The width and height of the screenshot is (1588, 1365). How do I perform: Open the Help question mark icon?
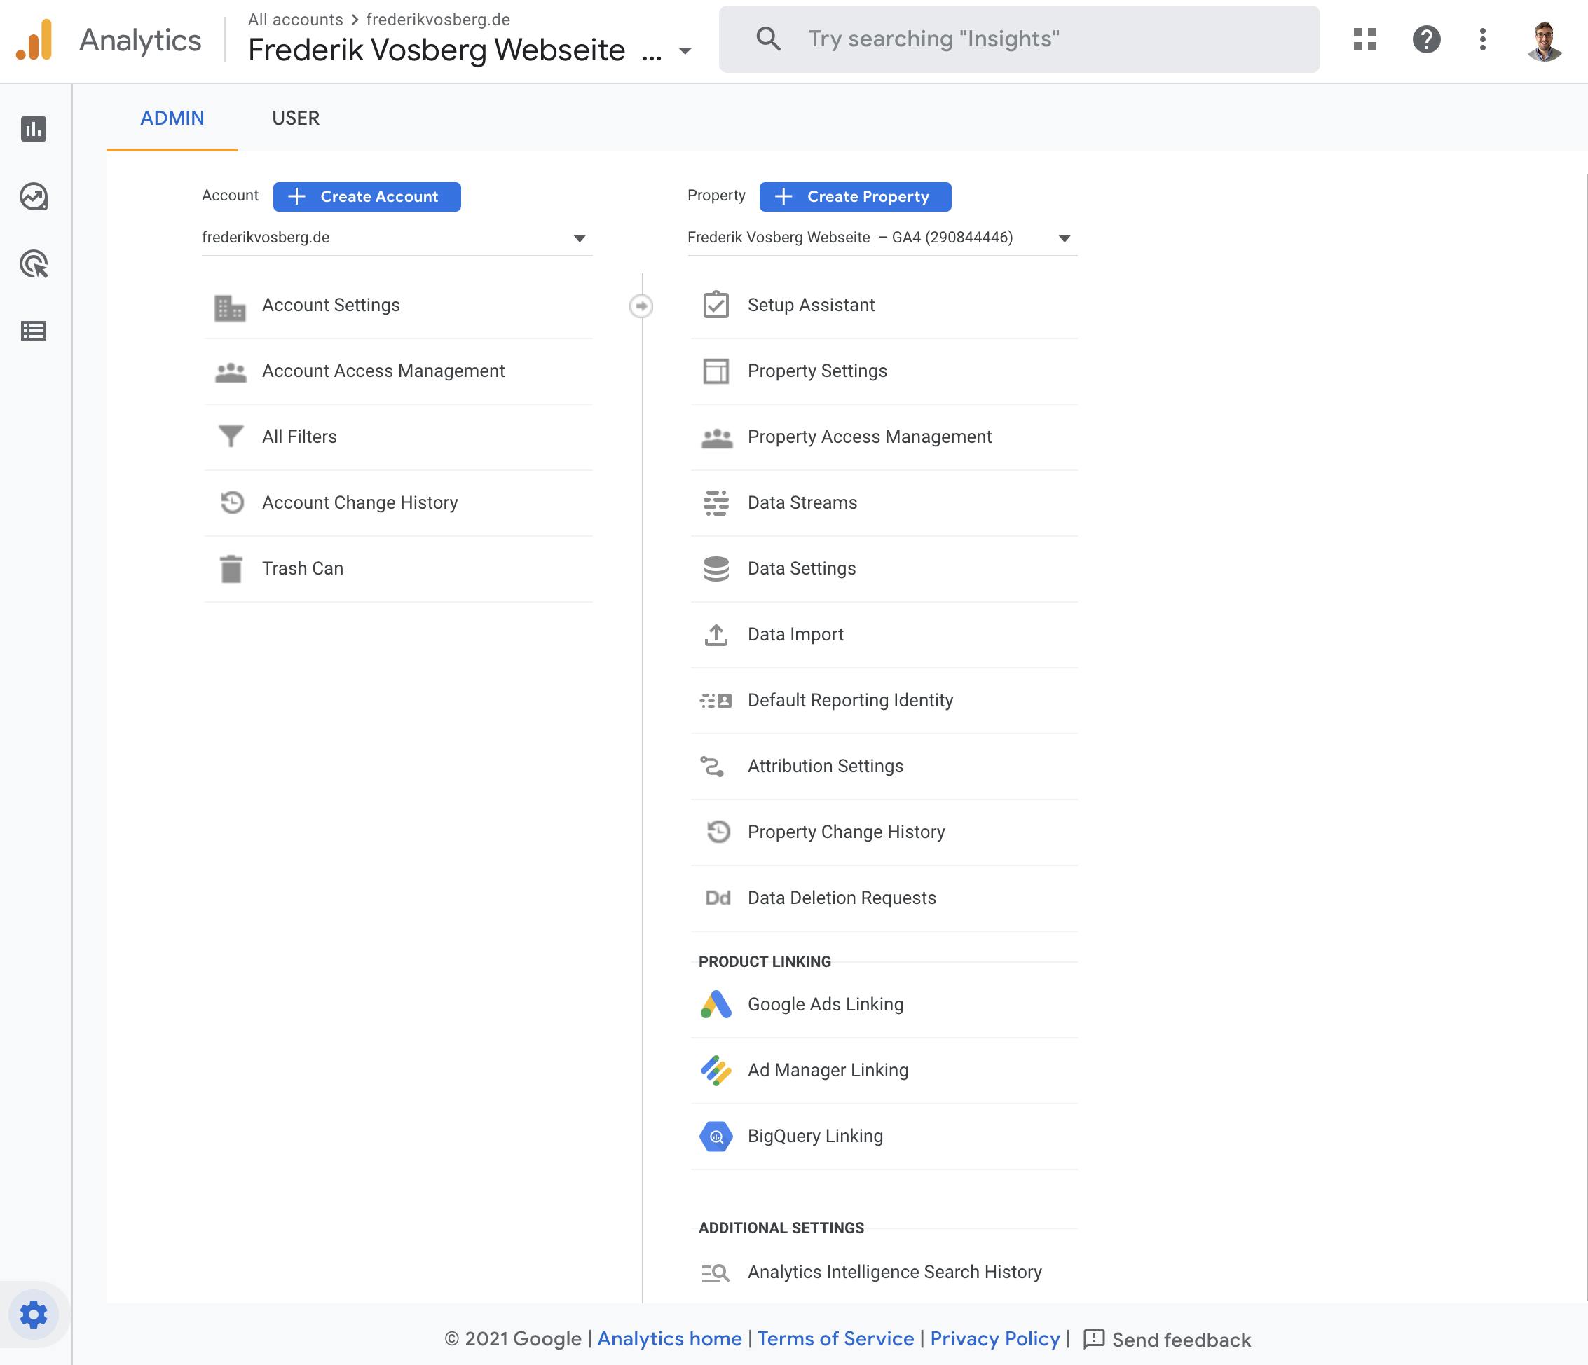(x=1426, y=39)
